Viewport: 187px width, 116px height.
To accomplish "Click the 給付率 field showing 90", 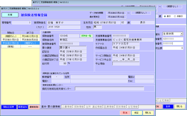I will click(x=63, y=64).
